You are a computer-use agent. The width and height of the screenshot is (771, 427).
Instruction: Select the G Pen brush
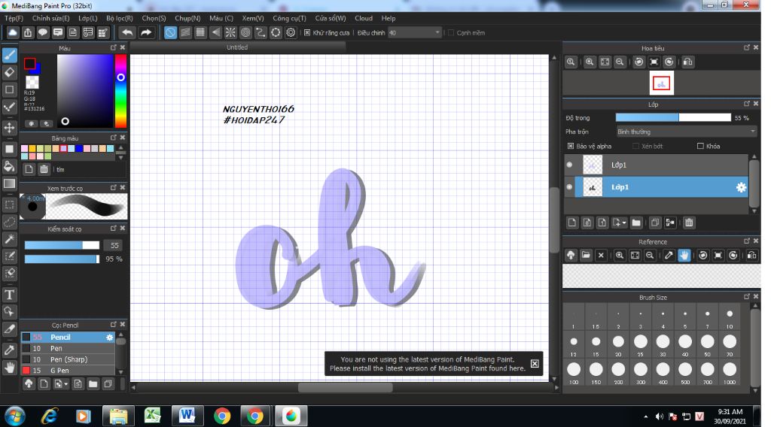tap(68, 371)
